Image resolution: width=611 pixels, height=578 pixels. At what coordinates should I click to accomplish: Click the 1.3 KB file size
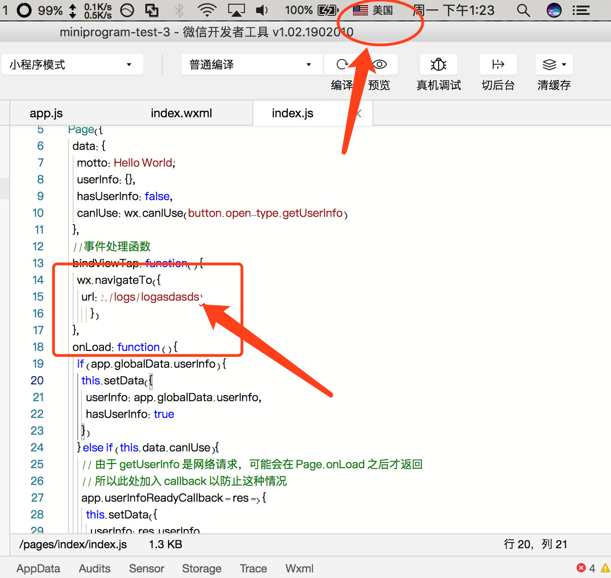[165, 544]
